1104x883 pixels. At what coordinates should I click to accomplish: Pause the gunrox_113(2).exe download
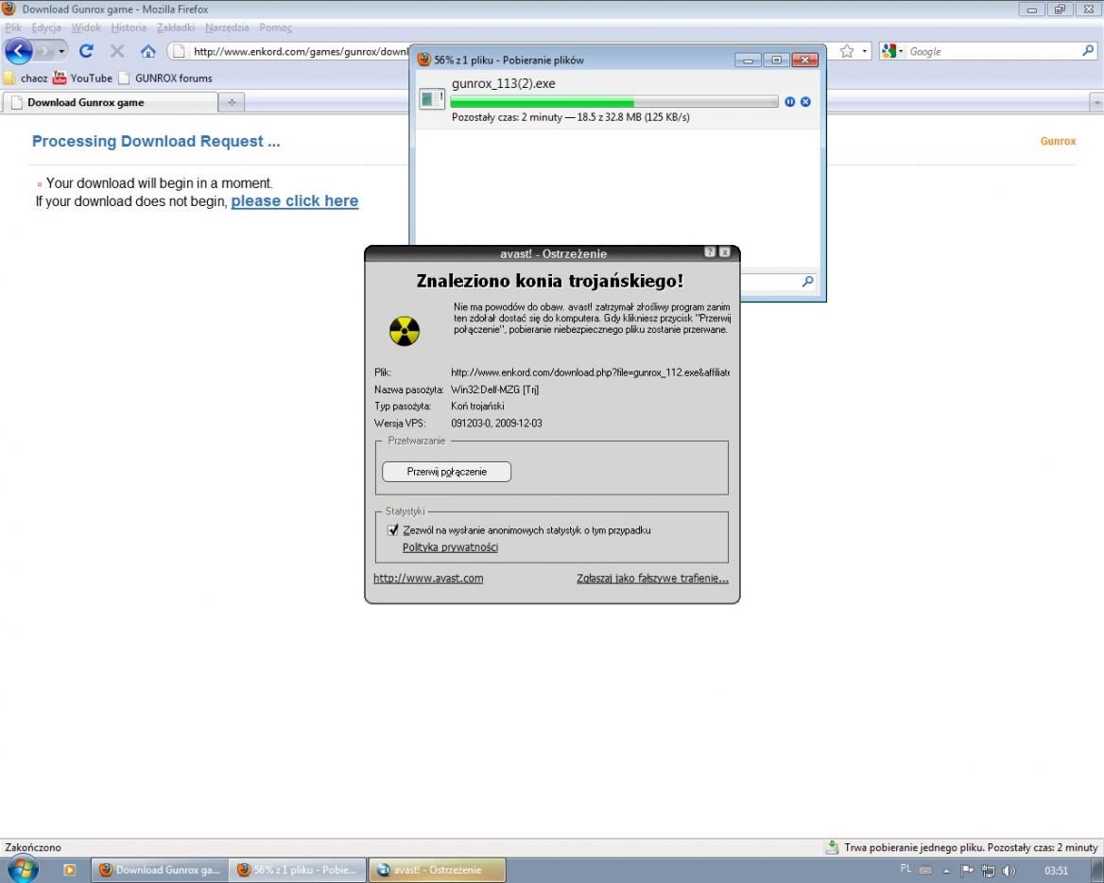tap(790, 101)
